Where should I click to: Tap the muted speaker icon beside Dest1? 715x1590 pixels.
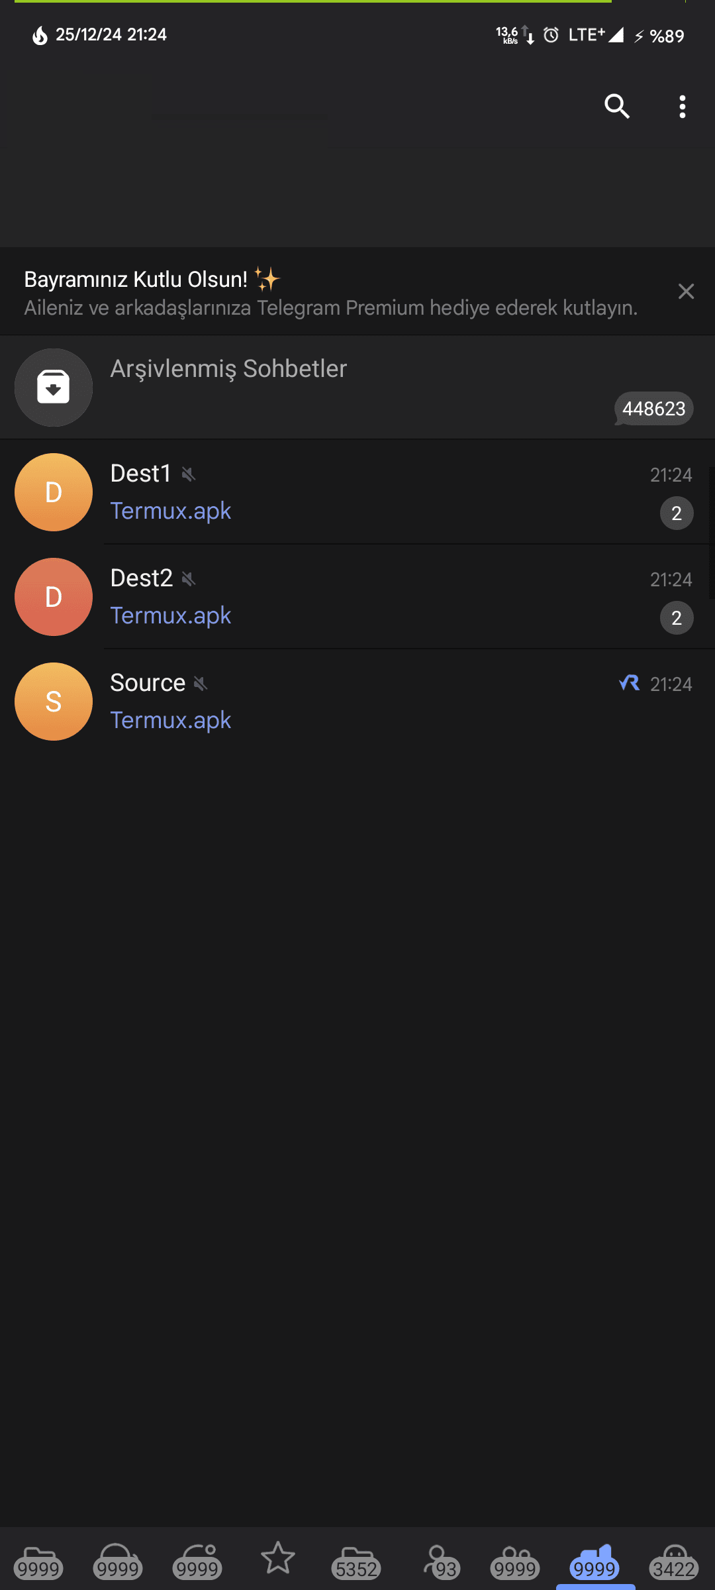(x=189, y=474)
